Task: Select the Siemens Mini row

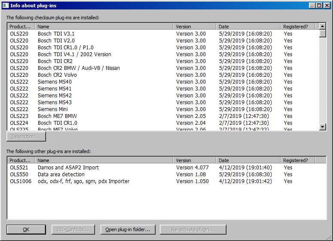Action: (163, 109)
